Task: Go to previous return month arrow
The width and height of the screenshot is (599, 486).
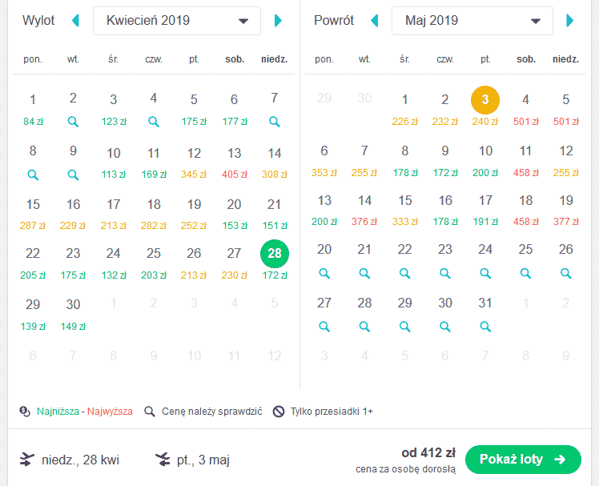Action: point(375,21)
